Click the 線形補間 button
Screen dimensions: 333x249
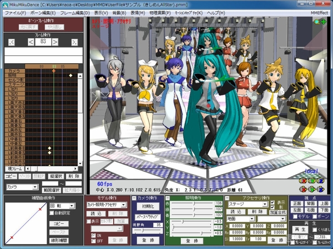pyautogui.click(x=59, y=241)
